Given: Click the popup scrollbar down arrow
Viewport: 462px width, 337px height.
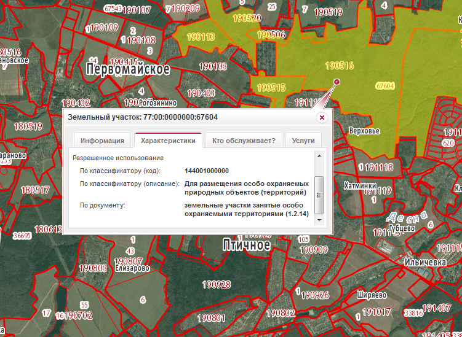Looking at the screenshot, I should (x=319, y=220).
